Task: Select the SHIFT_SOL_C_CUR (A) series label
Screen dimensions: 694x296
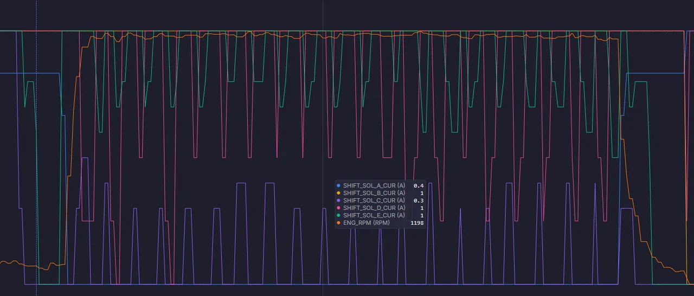Action: click(374, 201)
